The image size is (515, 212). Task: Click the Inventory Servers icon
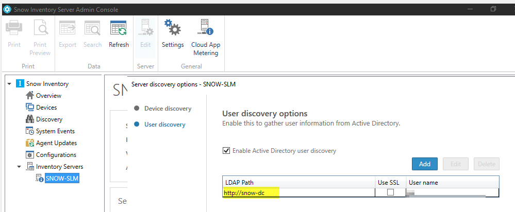[30, 166]
